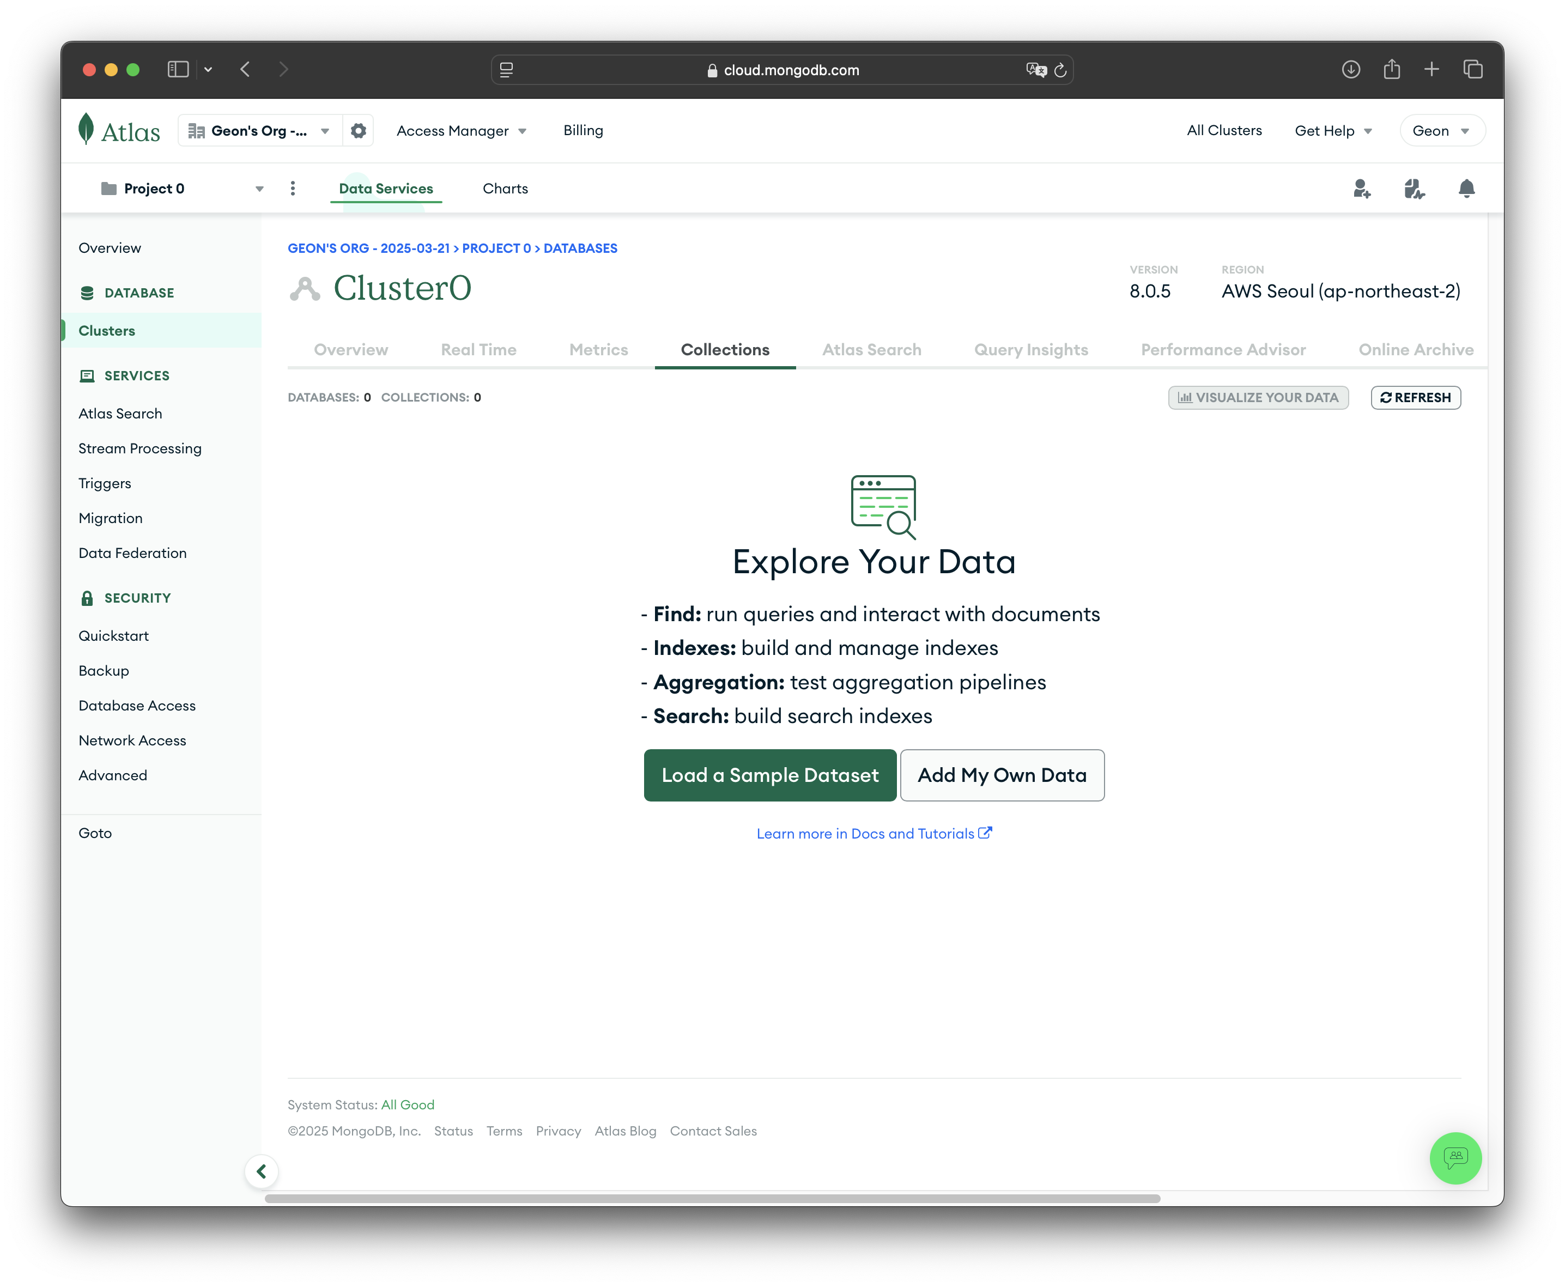Click Safari reload page icon
This screenshot has height=1287, width=1565.
click(x=1060, y=70)
